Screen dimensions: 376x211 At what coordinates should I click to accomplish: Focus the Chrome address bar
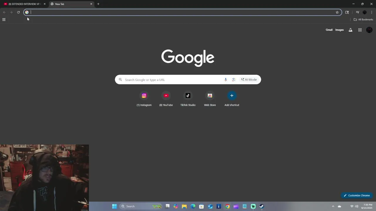tap(182, 12)
